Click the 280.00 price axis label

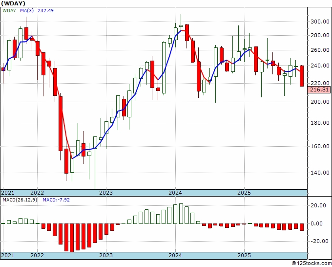click(x=320, y=35)
